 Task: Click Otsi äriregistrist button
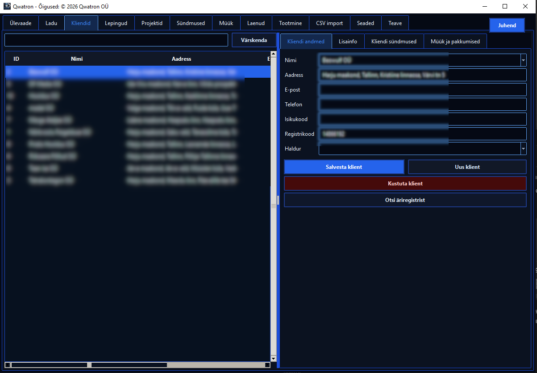click(x=405, y=200)
